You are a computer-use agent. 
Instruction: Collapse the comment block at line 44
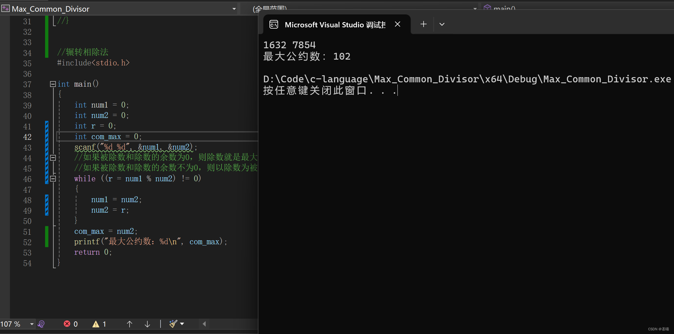coord(53,158)
